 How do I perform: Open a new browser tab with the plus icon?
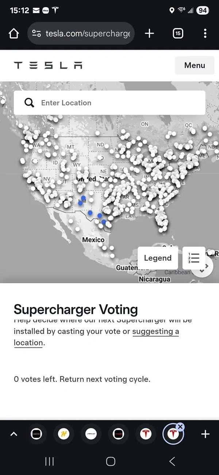pos(149,33)
